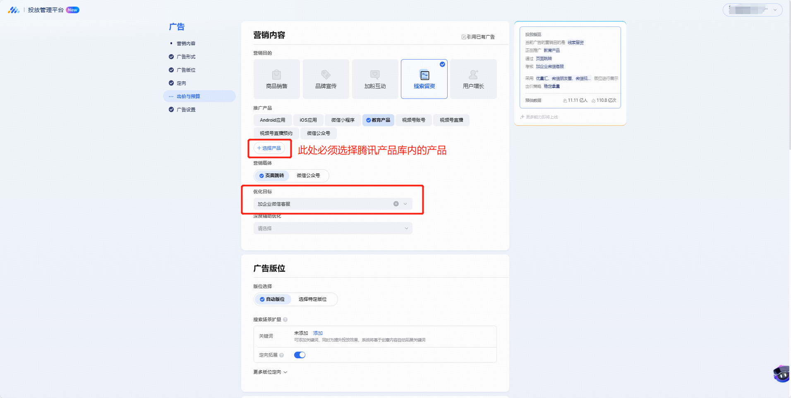Click the platform logo icon
This screenshot has height=398, width=791.
point(14,10)
